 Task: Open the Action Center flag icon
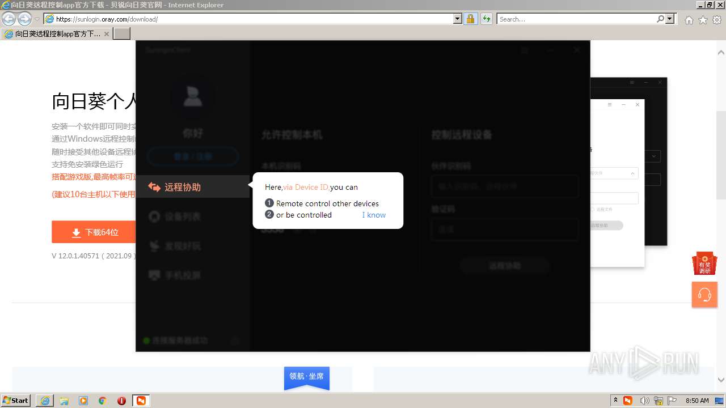pyautogui.click(x=672, y=401)
